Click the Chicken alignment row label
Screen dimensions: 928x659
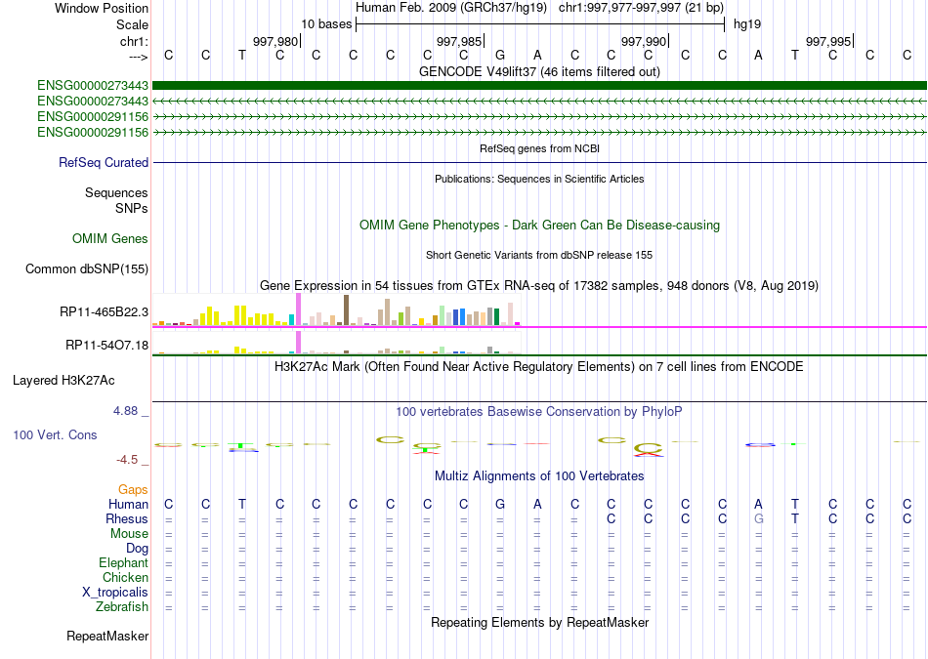pyautogui.click(x=125, y=577)
